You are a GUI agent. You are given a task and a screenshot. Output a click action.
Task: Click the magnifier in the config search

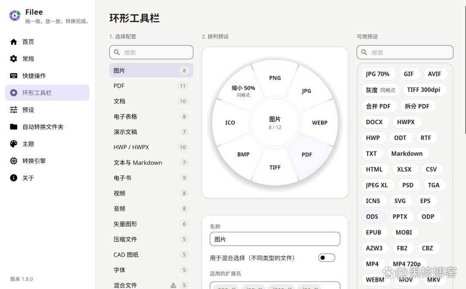117,52
